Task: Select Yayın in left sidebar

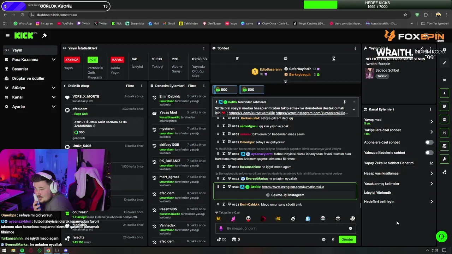Action: click(30, 50)
